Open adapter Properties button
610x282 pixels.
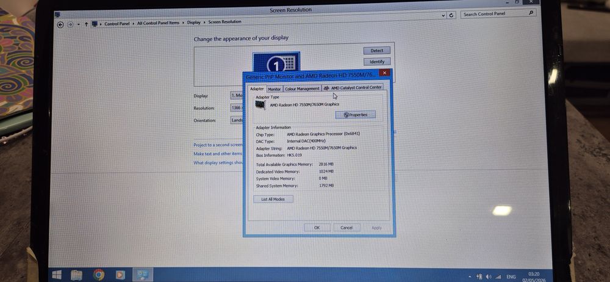coord(356,115)
